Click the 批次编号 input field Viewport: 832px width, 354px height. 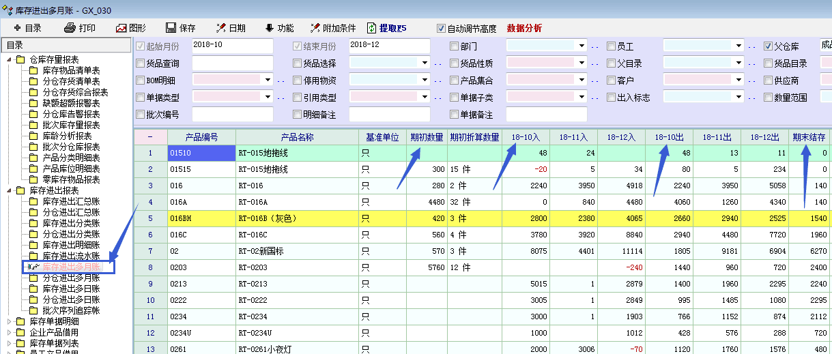tap(232, 115)
